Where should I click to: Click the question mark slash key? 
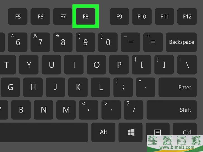(134, 110)
